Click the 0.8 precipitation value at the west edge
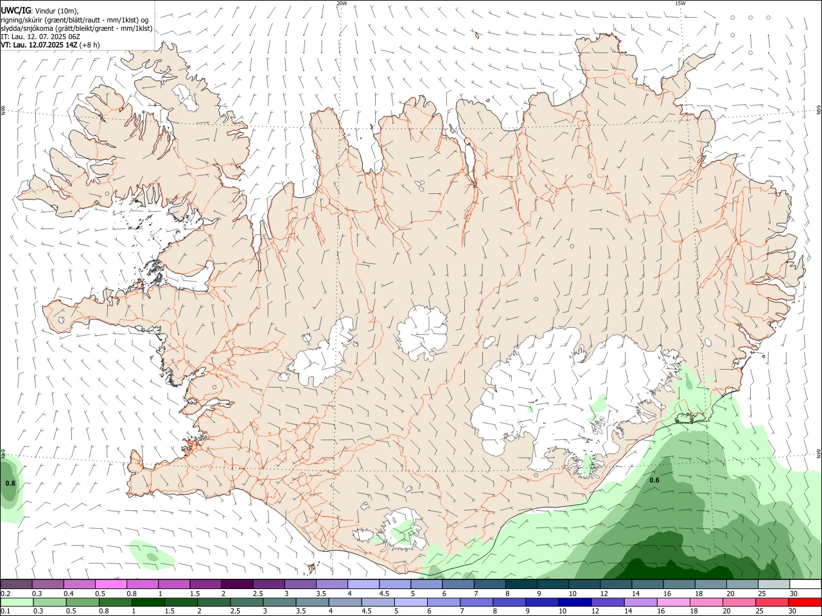822x616 pixels. click(x=10, y=483)
